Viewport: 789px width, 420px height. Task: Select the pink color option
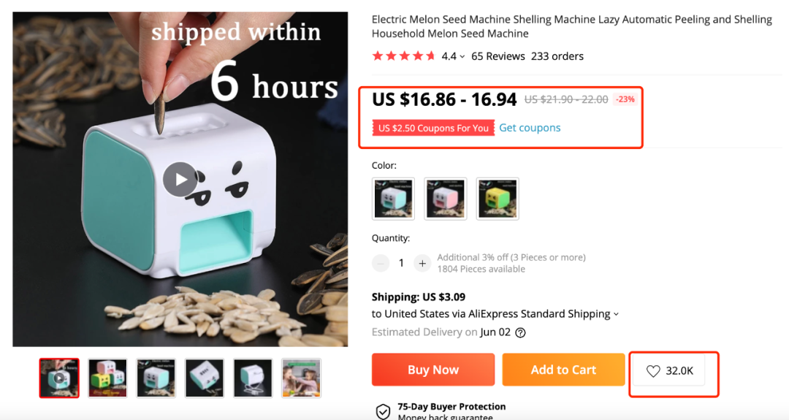[x=446, y=199]
